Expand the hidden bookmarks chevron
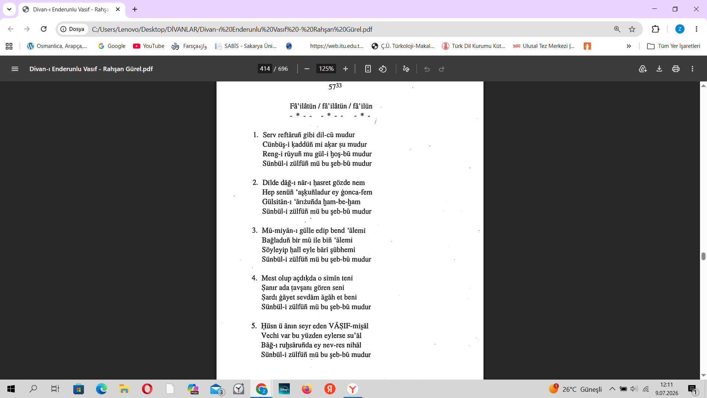The image size is (707, 398). 629,46
